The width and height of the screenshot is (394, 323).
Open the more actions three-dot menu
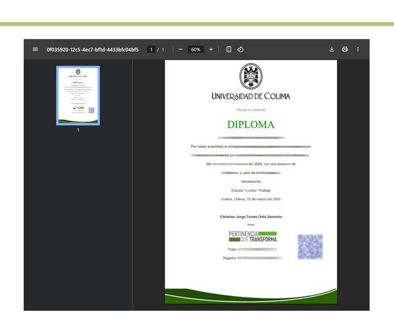coord(358,49)
